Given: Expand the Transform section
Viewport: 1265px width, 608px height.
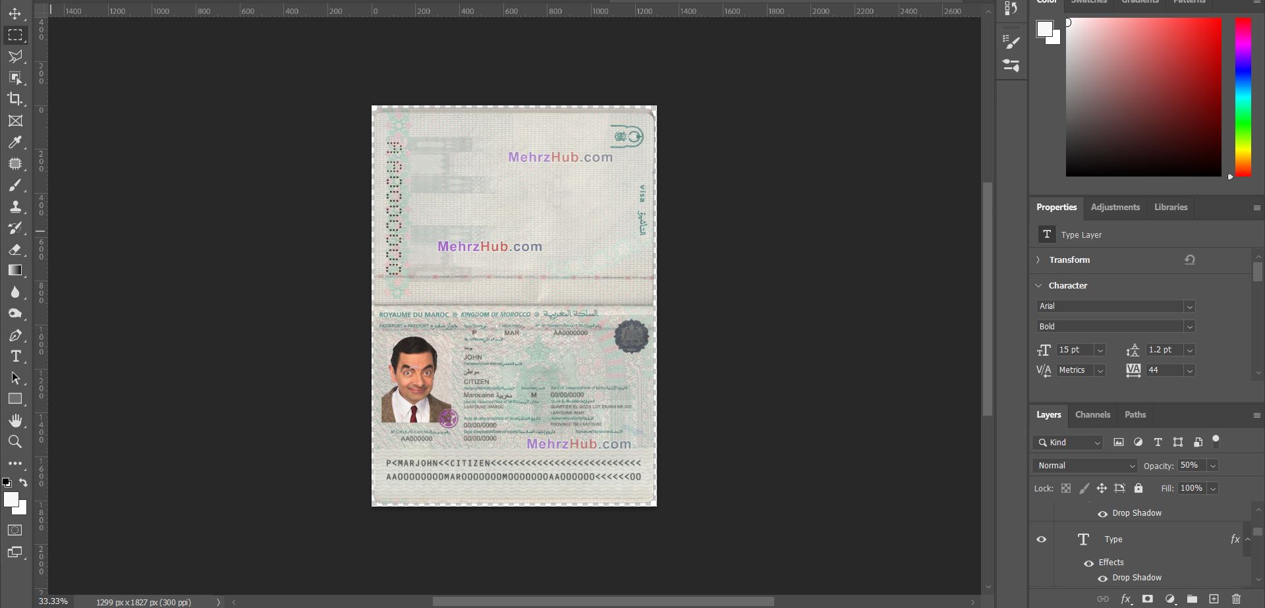Looking at the screenshot, I should coord(1038,260).
